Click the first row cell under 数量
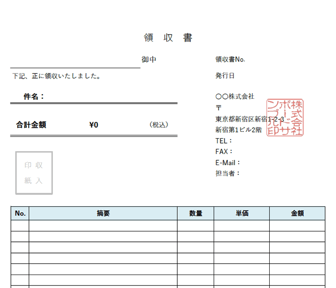 point(195,226)
